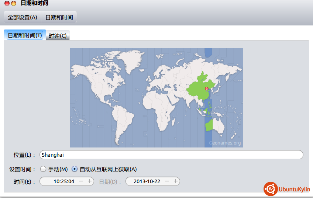Viewport: 313px width, 198px height.
Task: Select the 手动(M) manual time radio button
Action: pyautogui.click(x=43, y=169)
